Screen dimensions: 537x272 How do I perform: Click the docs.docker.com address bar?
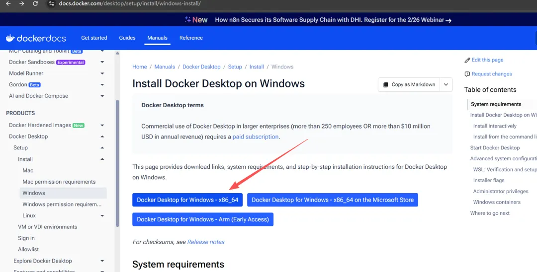[x=129, y=4]
